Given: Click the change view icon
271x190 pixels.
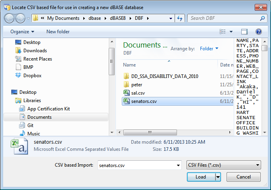Looking at the screenshot, I should 223,32.
